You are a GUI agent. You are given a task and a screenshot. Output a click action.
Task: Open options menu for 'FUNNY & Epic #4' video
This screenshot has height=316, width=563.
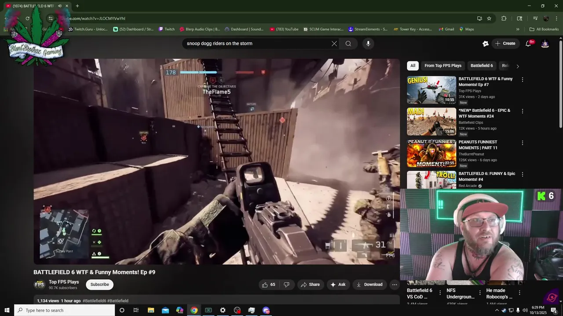click(x=523, y=175)
